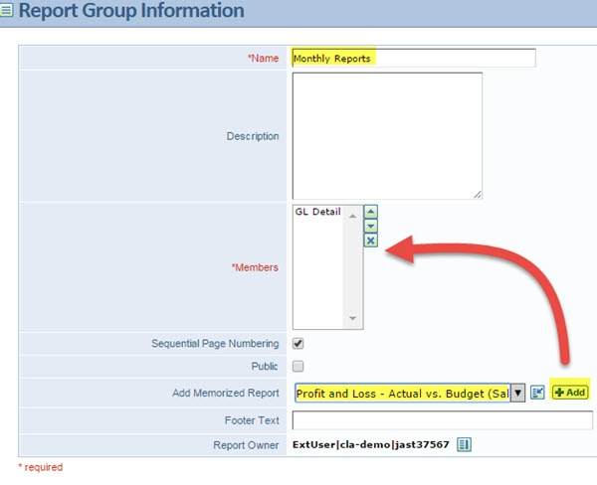The width and height of the screenshot is (597, 485).
Task: Click the icon beside memorized report dropdown
Action: coord(537,393)
